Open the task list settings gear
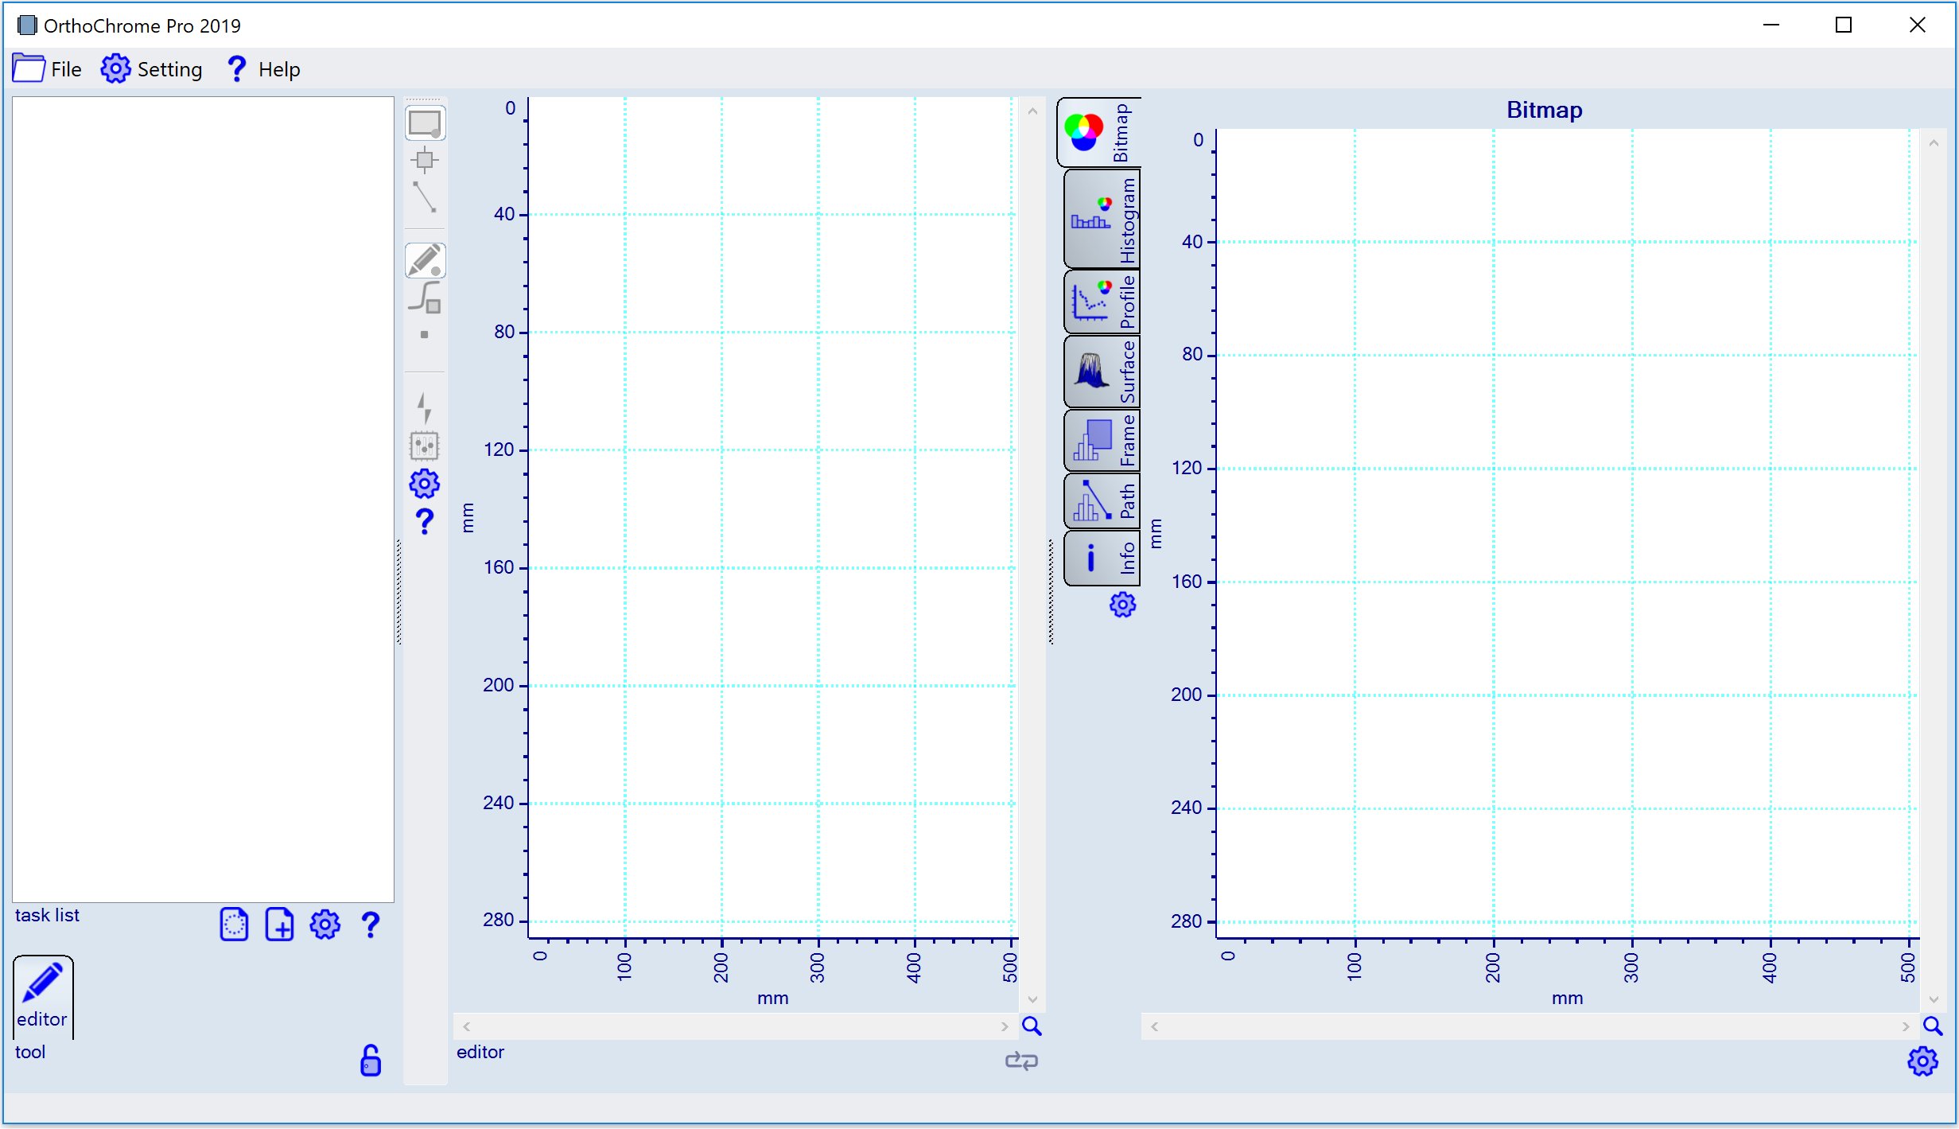1959x1129 pixels. click(x=325, y=925)
